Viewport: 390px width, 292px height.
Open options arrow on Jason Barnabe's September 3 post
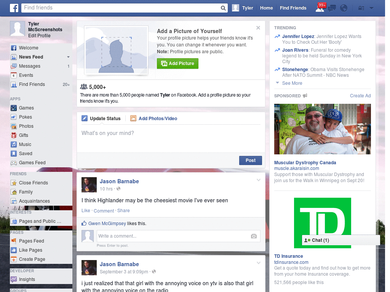pyautogui.click(x=259, y=263)
